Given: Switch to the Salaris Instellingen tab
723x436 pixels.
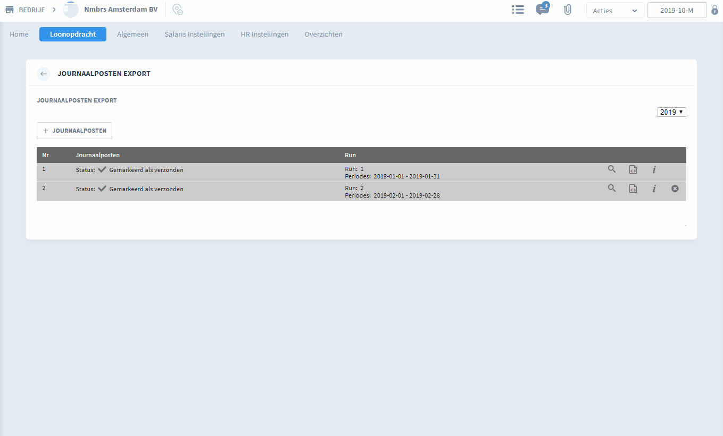Looking at the screenshot, I should click(194, 34).
